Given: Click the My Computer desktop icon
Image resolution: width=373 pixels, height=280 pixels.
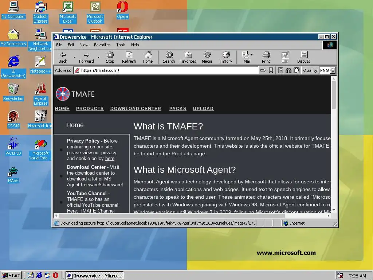Looking at the screenshot, I should pyautogui.click(x=13, y=10).
